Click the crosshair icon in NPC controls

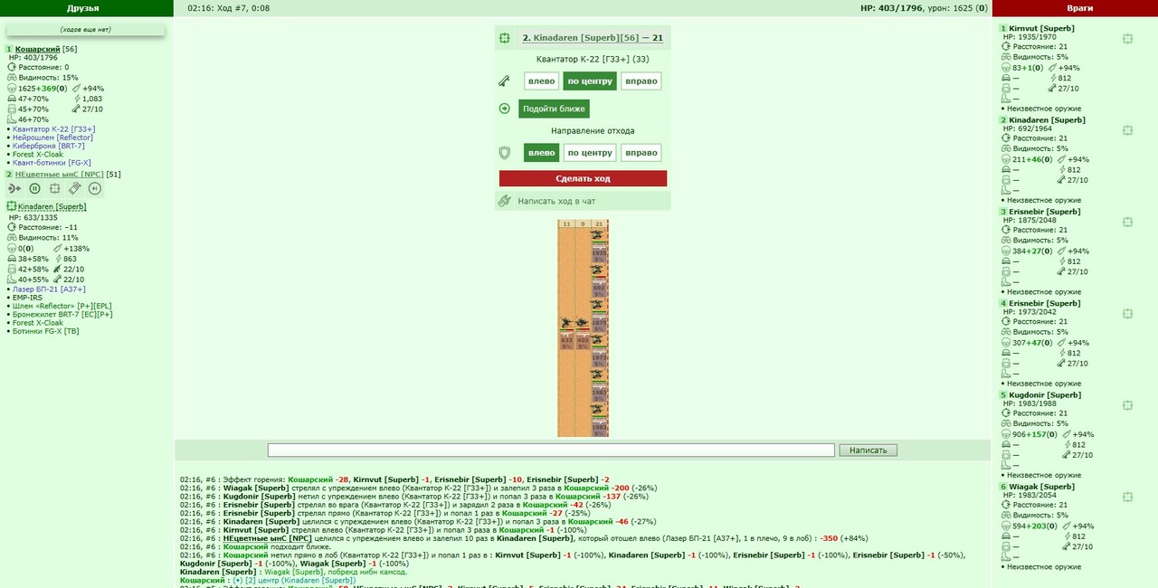coord(54,188)
